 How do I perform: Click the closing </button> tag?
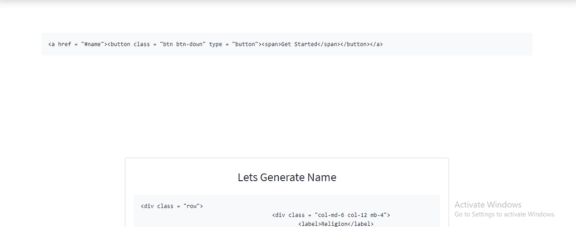pyautogui.click(x=355, y=44)
